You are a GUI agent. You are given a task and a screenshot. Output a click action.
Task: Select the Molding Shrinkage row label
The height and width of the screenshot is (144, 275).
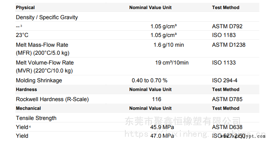pos(39,81)
